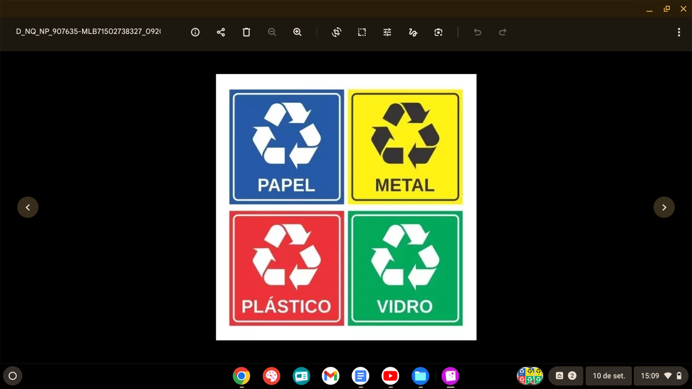Open quick settings at 15:09
Viewport: 692px width, 389px height.
point(661,376)
